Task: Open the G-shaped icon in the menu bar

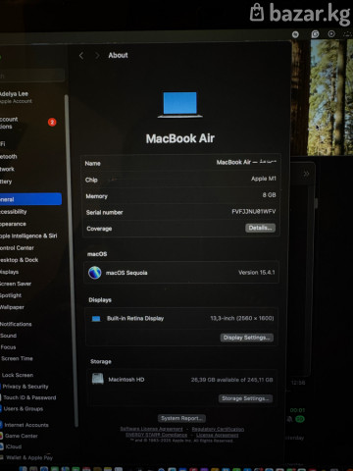Action: tap(315, 33)
